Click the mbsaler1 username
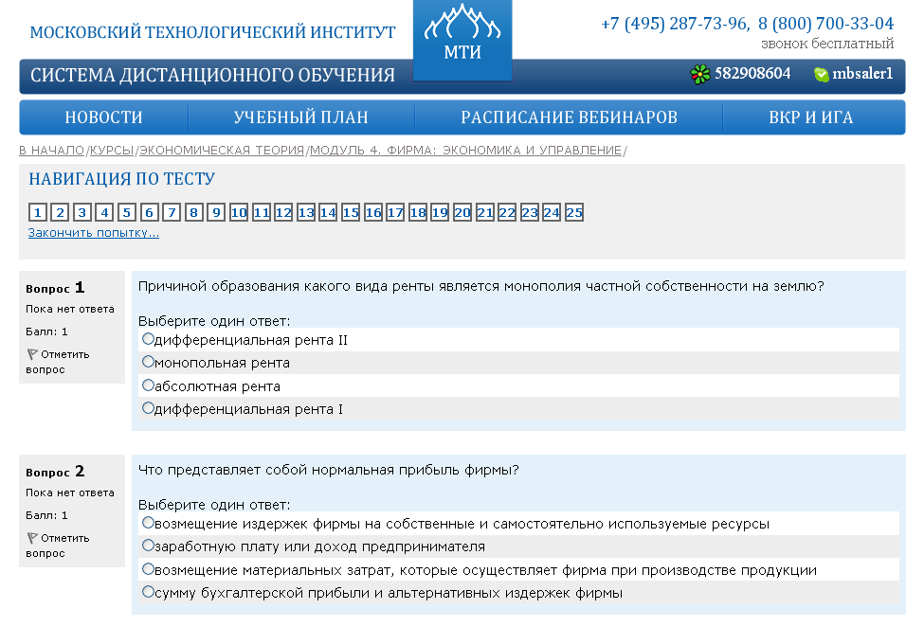This screenshot has height=627, width=924. point(862,74)
